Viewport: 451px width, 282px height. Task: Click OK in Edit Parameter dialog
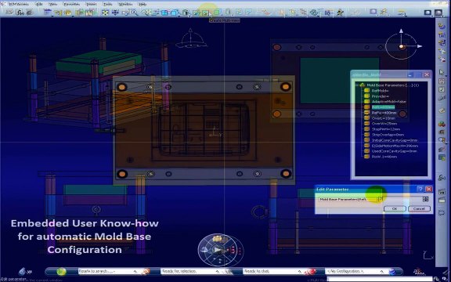point(395,208)
